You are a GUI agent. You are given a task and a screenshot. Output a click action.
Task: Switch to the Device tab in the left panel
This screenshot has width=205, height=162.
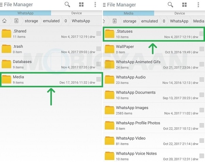pos(77,13)
